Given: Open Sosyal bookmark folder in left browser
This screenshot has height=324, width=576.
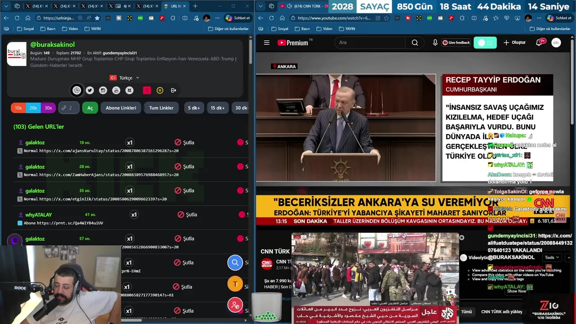Looking at the screenshot, I should click(25, 29).
